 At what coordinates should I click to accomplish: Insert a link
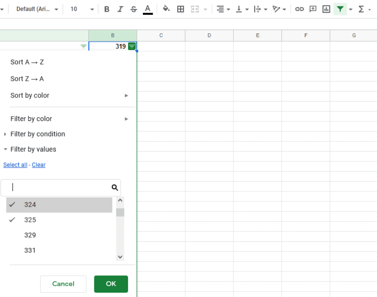(x=299, y=9)
